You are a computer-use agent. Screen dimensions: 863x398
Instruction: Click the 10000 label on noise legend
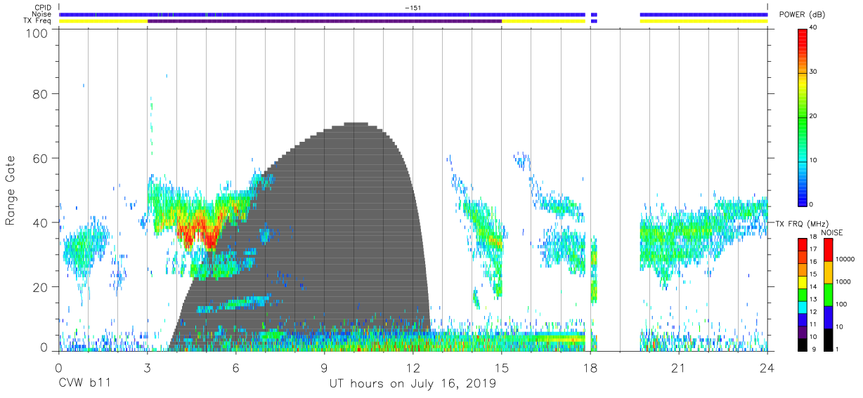pos(844,260)
